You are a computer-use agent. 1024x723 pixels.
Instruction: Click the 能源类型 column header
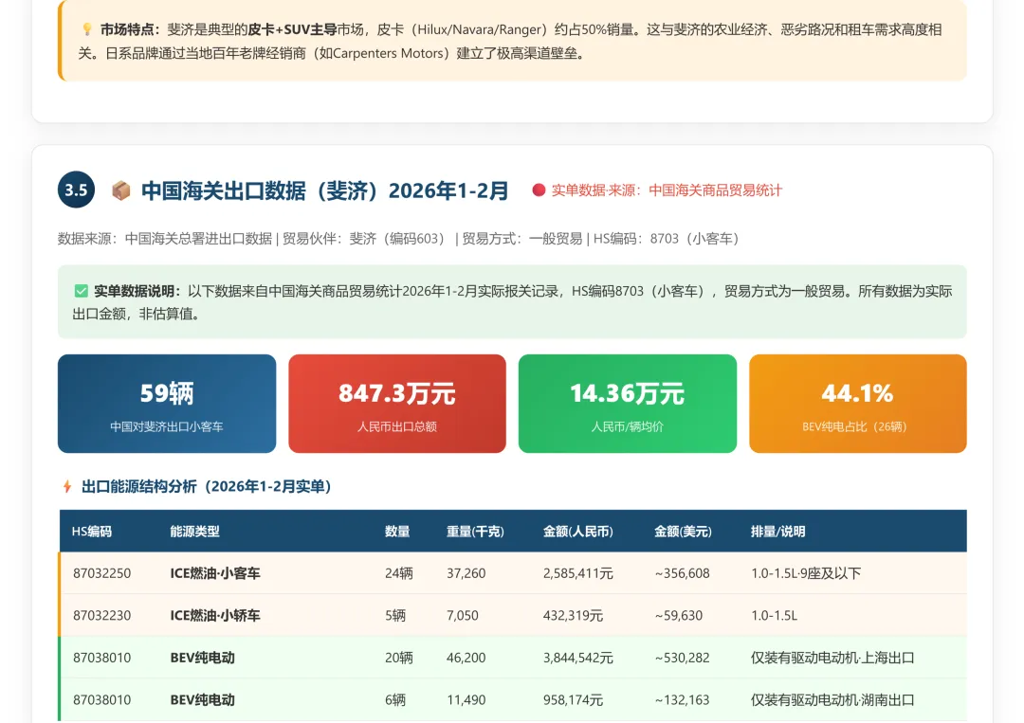click(194, 532)
